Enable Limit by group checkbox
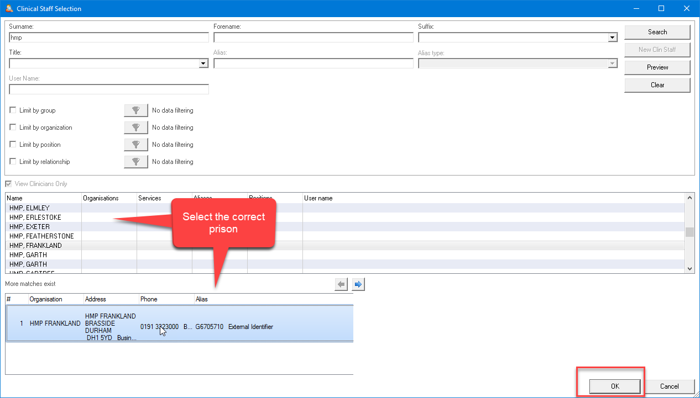The image size is (700, 398). click(x=13, y=110)
